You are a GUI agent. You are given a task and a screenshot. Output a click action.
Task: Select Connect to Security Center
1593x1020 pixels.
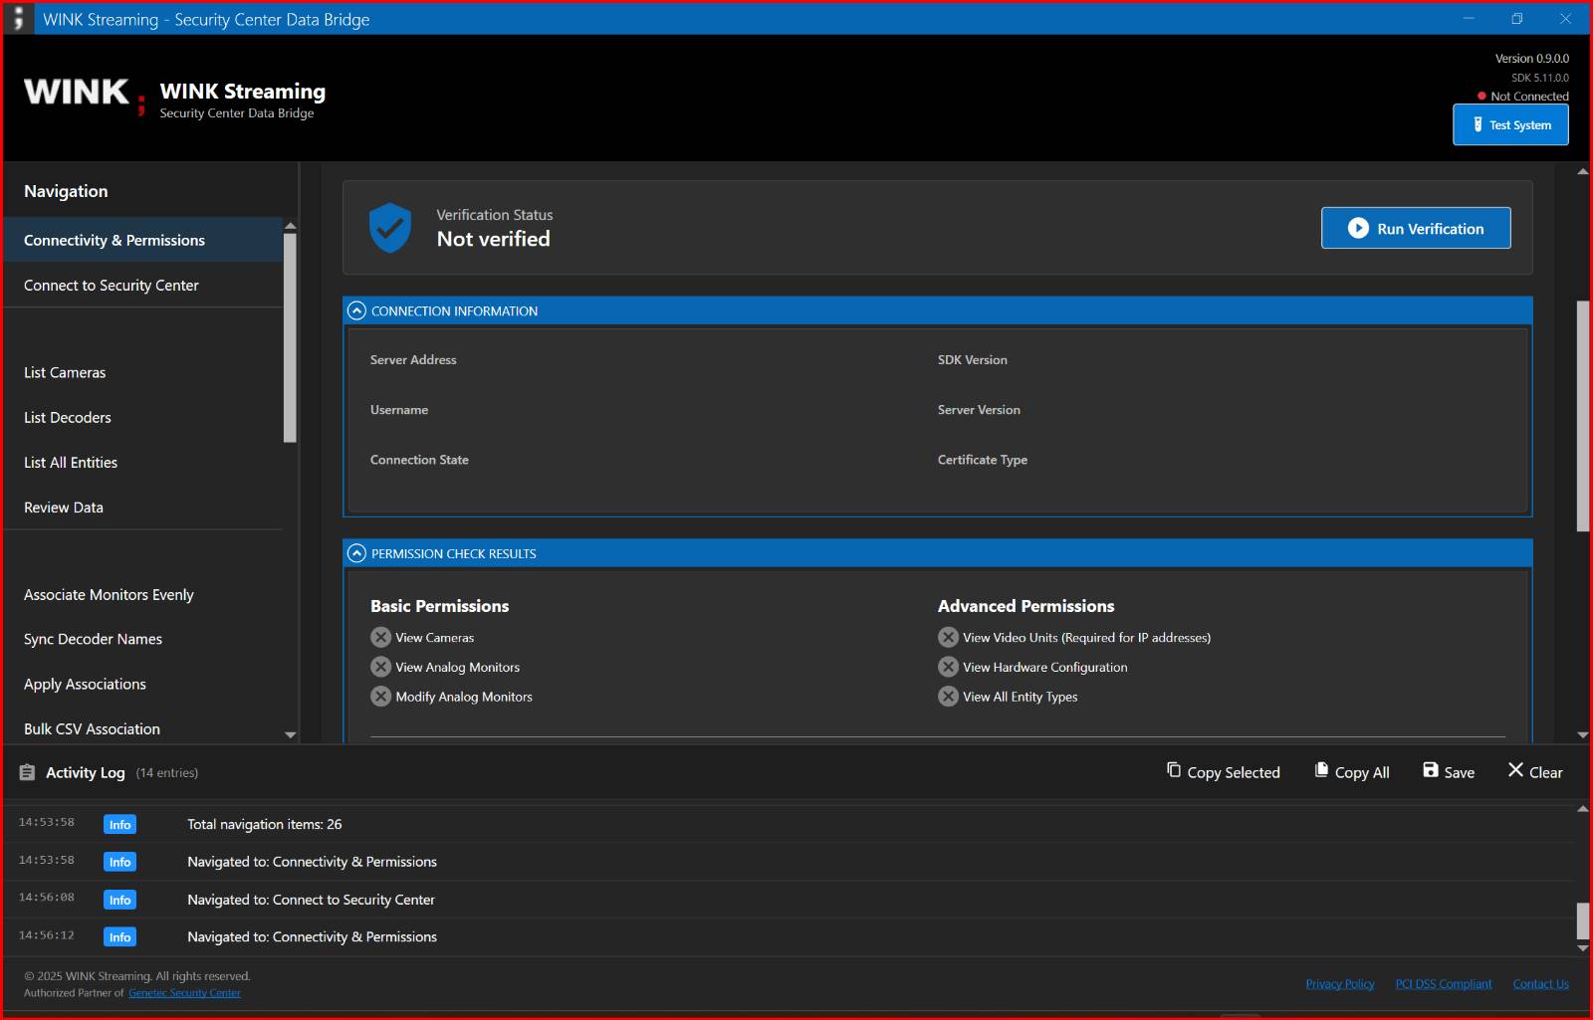pos(143,286)
